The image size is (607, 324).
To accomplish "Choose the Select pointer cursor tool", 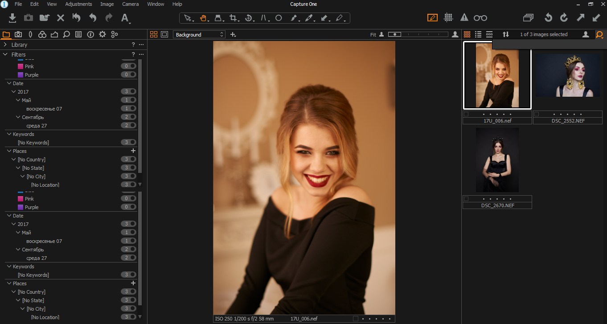I will [188, 18].
